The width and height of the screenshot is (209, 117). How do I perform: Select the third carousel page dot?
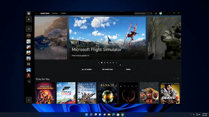[x=108, y=62]
